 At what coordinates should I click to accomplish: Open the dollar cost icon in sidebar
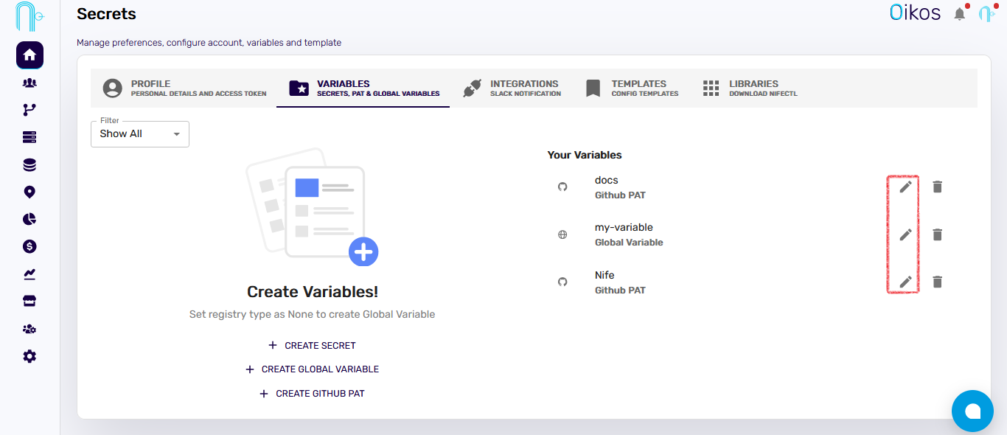[x=29, y=246]
